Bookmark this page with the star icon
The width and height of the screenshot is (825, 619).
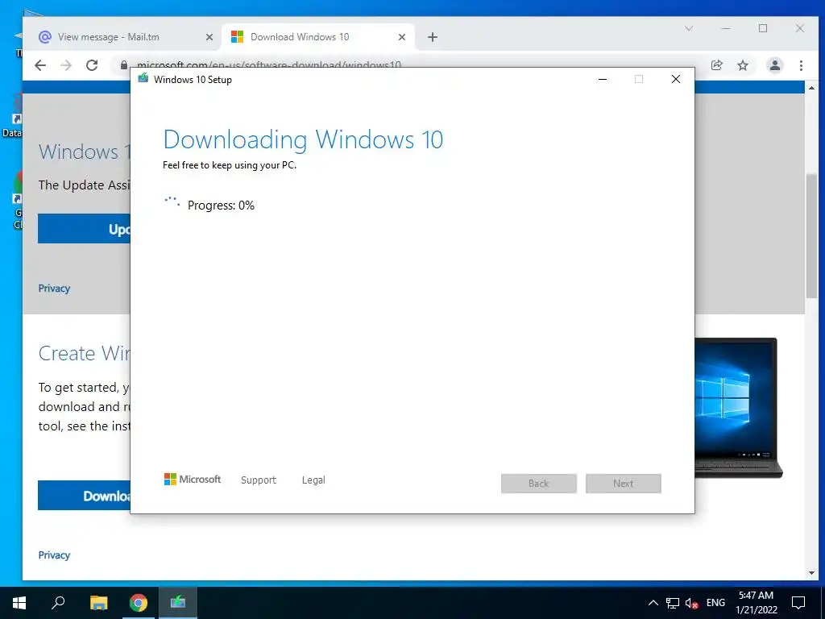point(742,65)
